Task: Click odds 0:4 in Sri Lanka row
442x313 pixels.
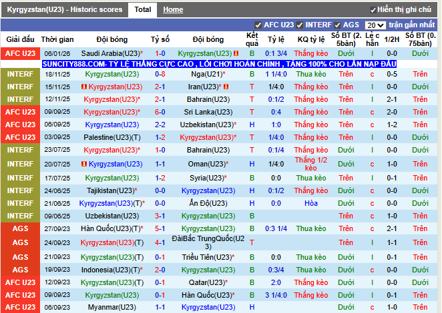Action: (276, 112)
